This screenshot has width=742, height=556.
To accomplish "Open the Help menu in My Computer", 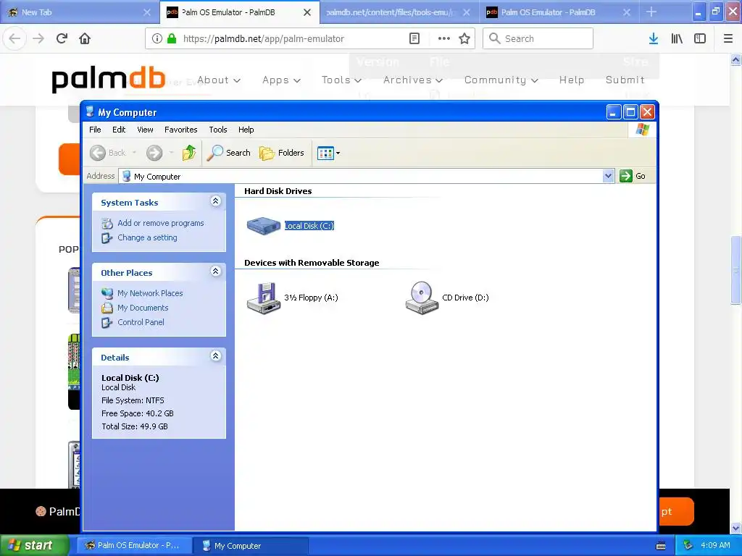I will (x=246, y=130).
